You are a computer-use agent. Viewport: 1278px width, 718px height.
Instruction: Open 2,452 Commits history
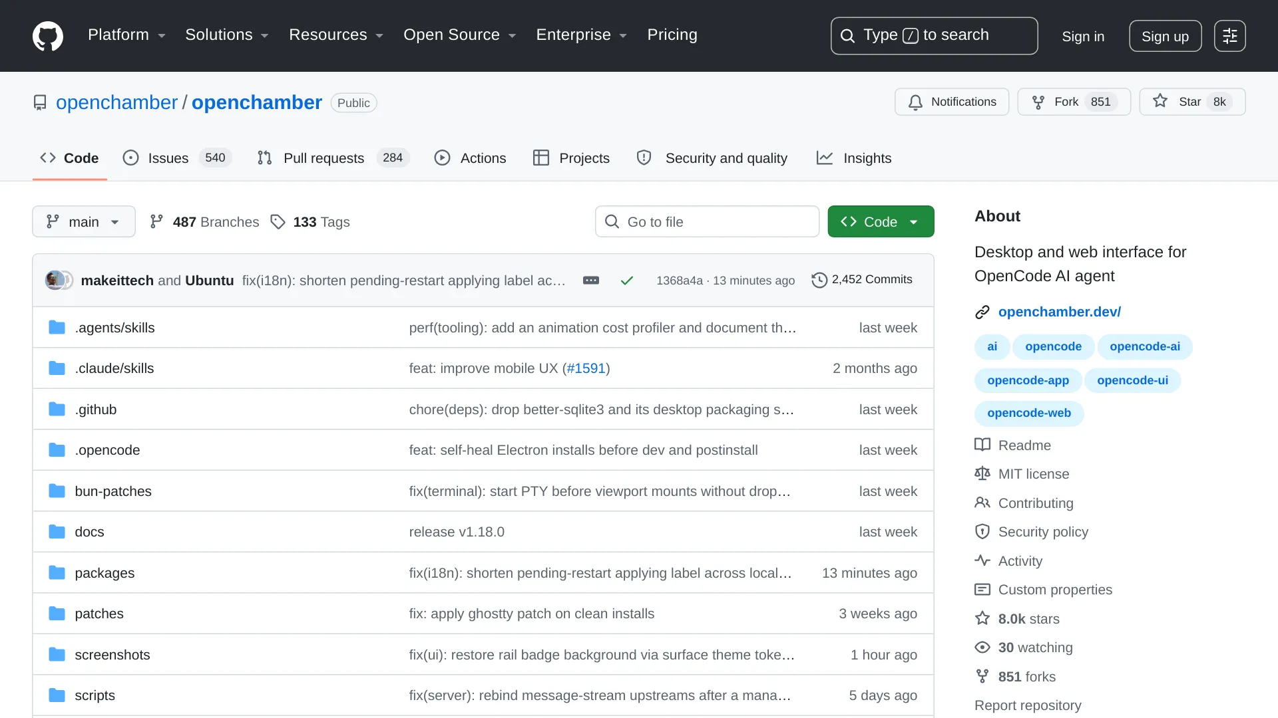click(862, 280)
